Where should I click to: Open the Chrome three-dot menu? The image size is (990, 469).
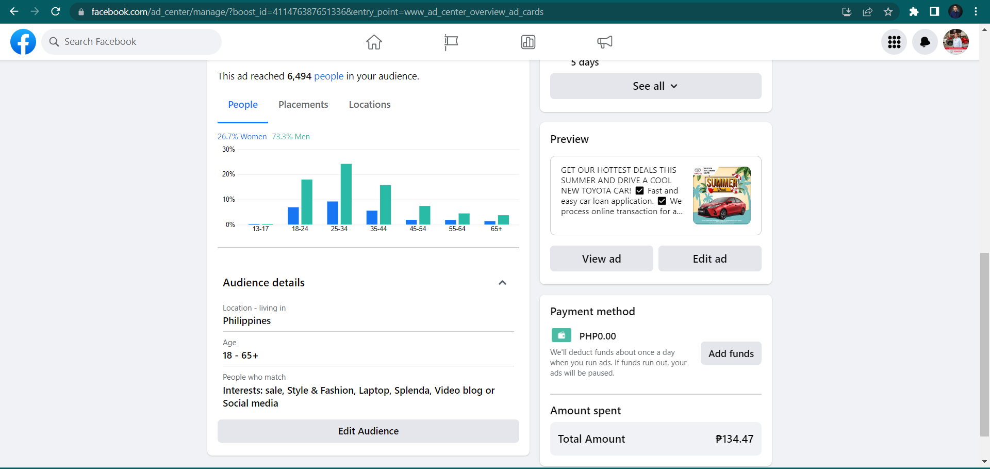point(976,12)
